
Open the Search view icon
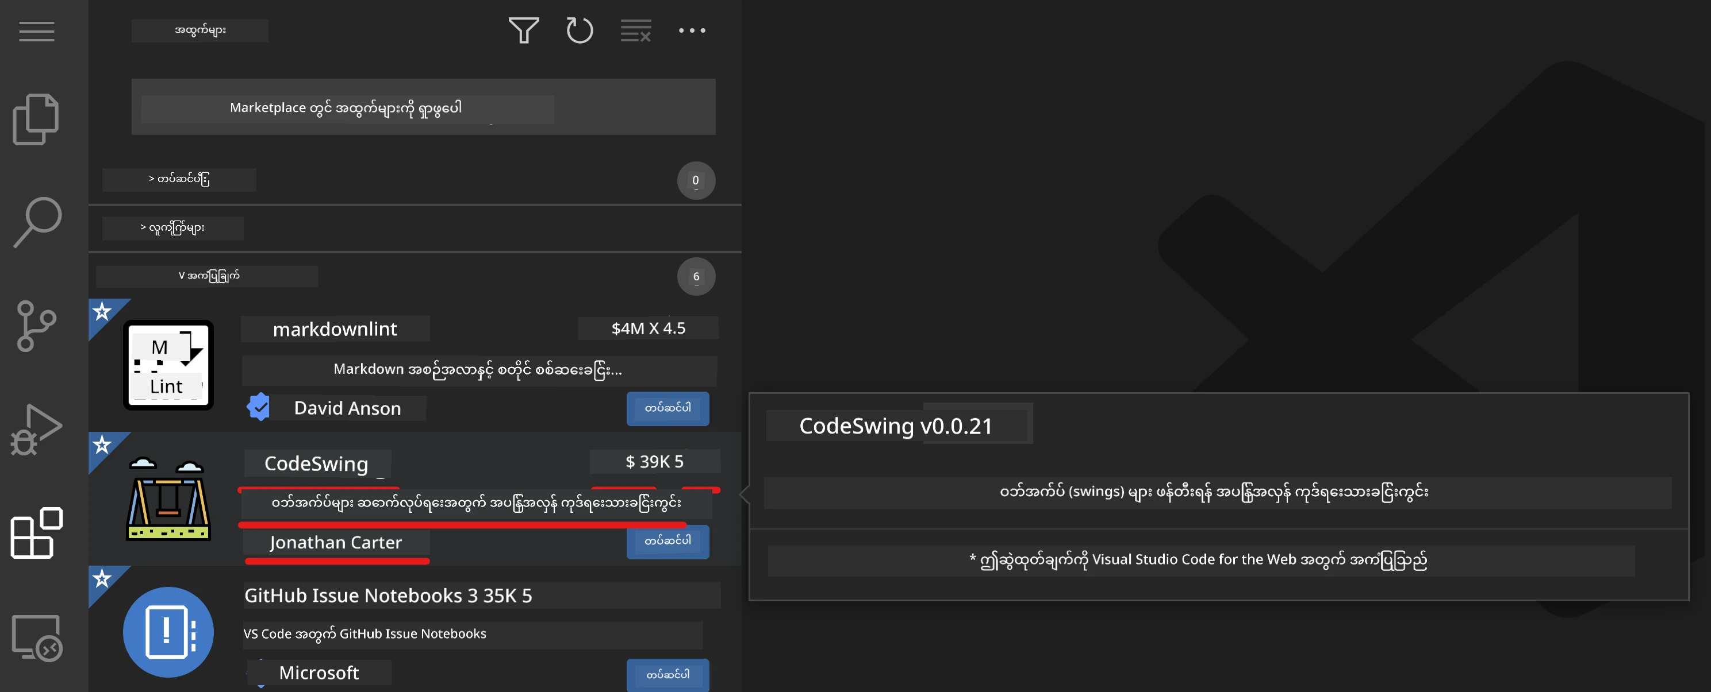[x=37, y=222]
